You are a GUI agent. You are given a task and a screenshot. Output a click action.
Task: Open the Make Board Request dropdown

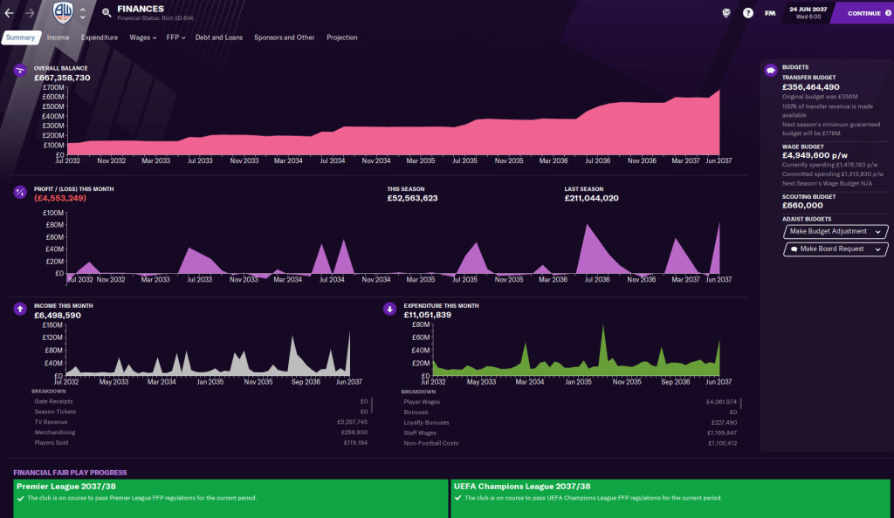(835, 249)
